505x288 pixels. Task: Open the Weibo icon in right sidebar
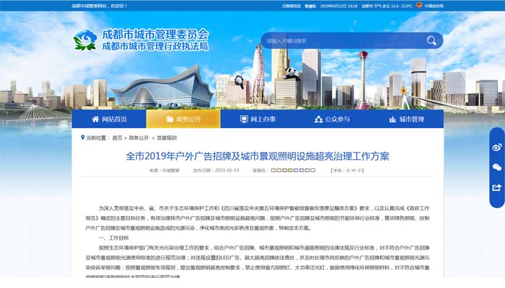tap(496, 147)
